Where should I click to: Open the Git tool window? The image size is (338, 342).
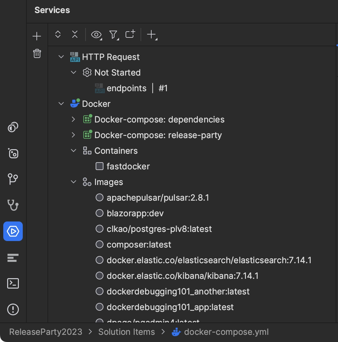(x=13, y=179)
